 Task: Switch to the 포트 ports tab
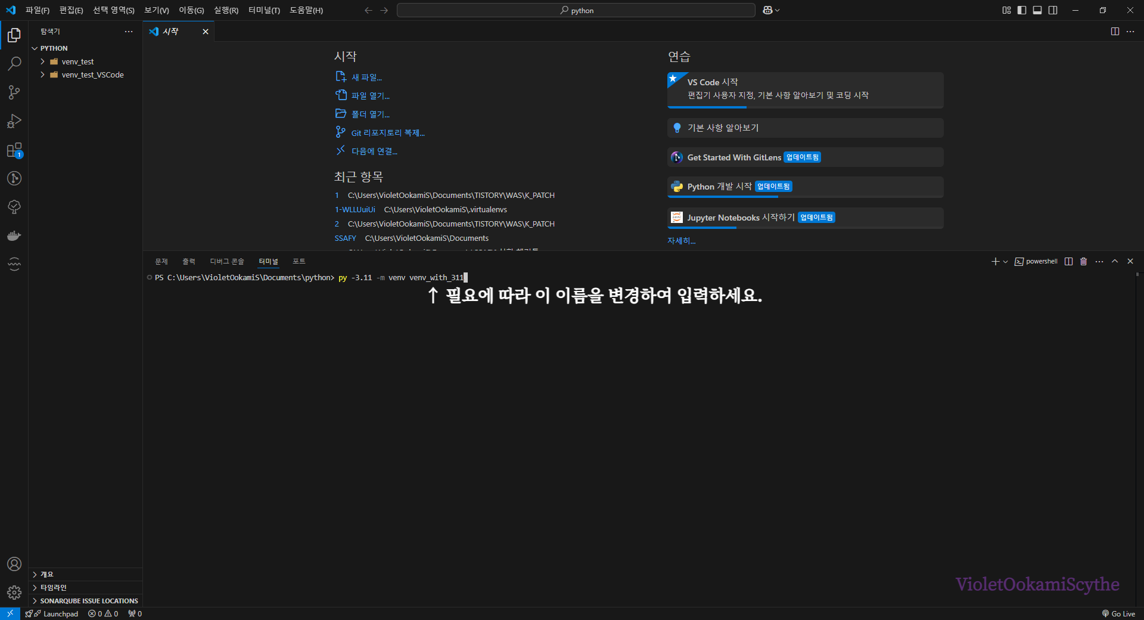[x=299, y=261]
